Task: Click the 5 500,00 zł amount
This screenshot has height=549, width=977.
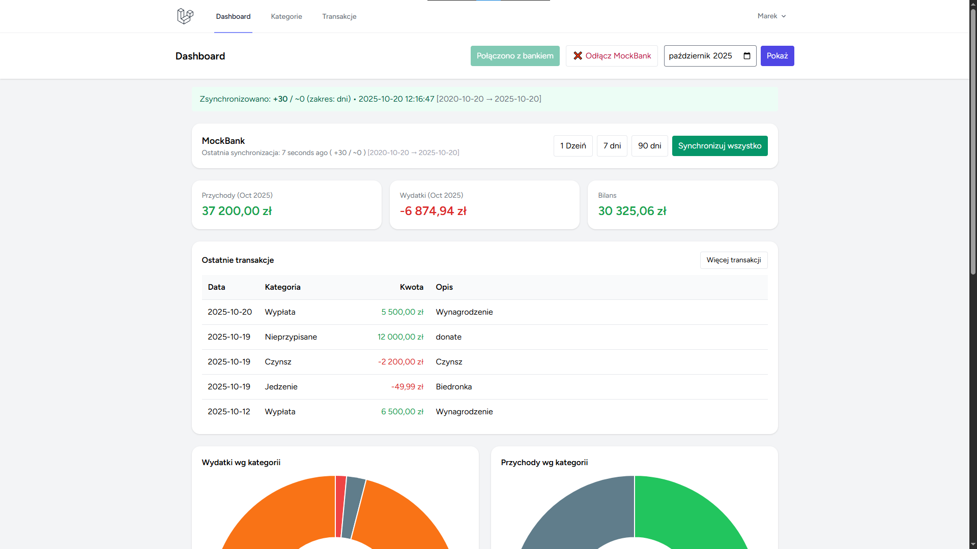Action: [403, 312]
